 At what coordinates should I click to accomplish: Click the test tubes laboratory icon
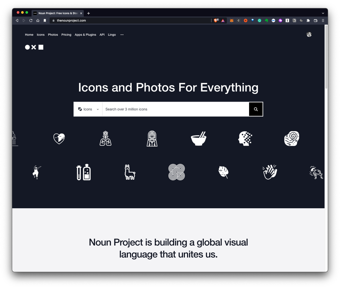coord(83,172)
